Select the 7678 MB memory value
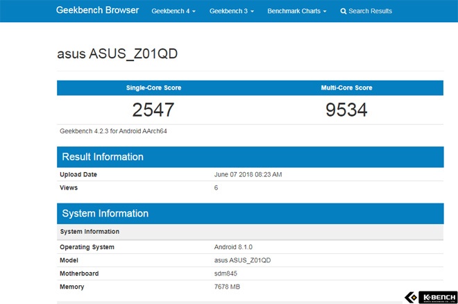Image resolution: width=458 pixels, height=304 pixels. pyautogui.click(x=227, y=287)
